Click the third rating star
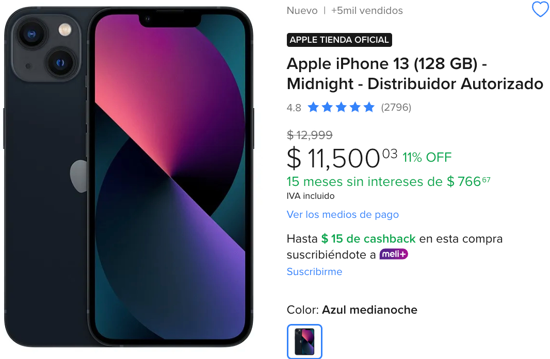This screenshot has width=550, height=359. [x=341, y=107]
